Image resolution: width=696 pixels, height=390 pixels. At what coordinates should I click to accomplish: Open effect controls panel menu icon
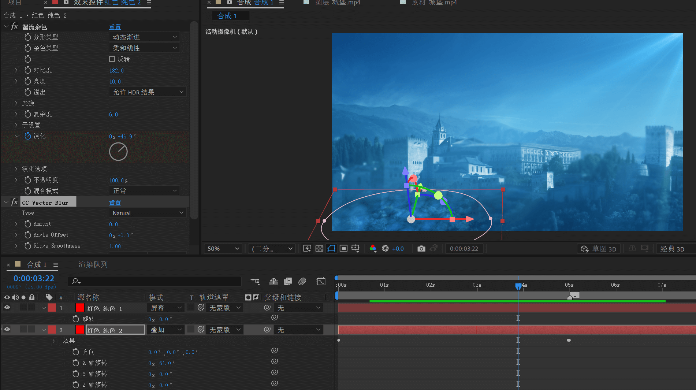(x=149, y=3)
